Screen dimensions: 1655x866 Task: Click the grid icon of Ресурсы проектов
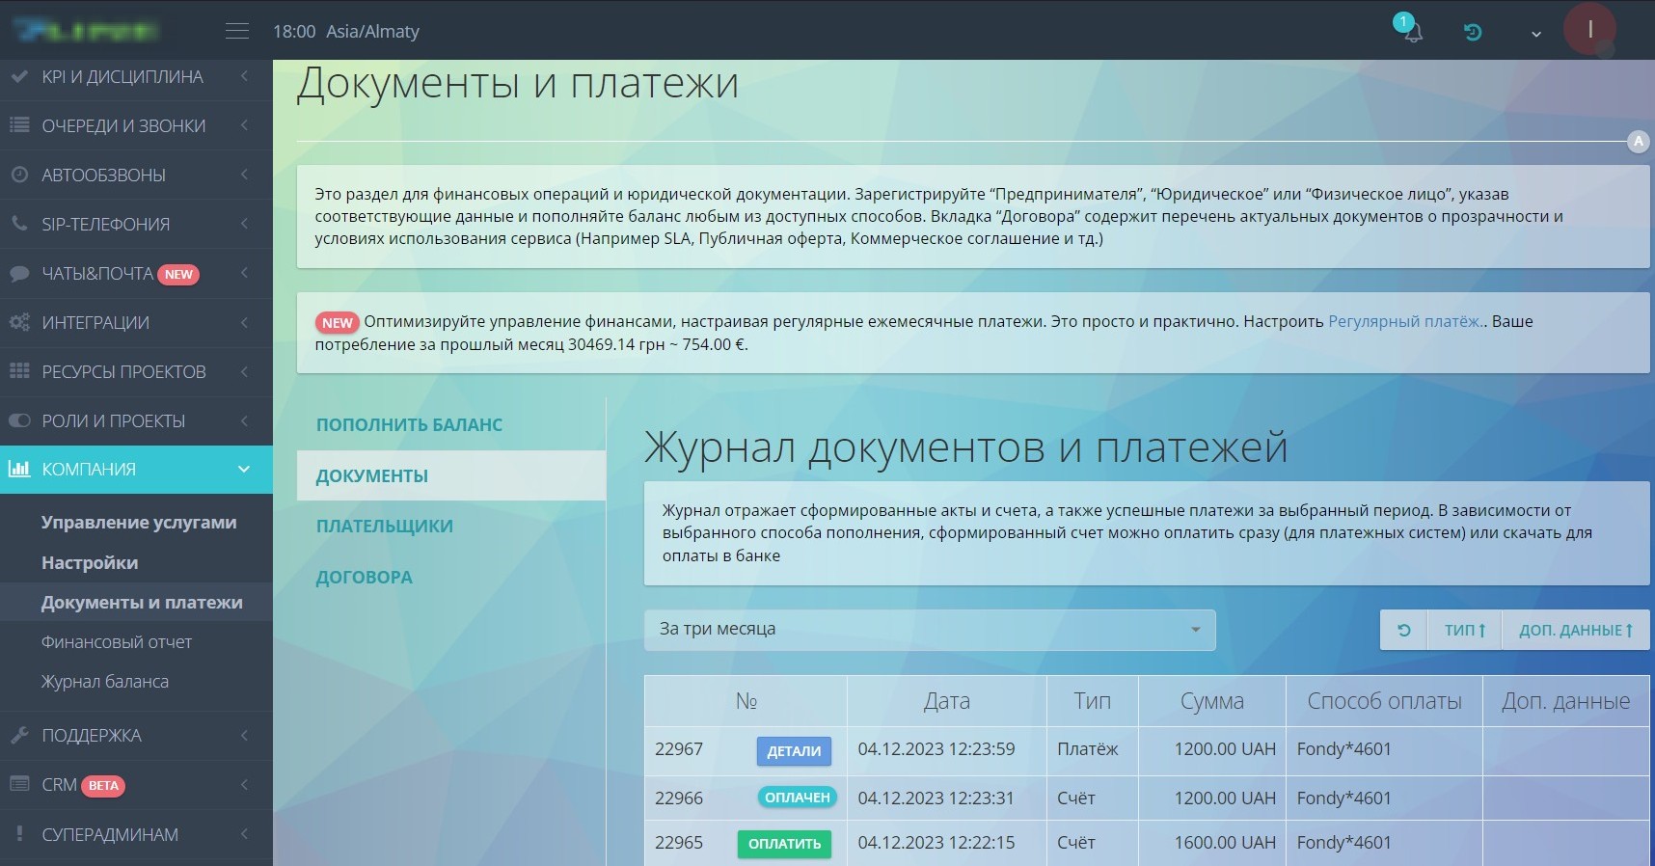point(19,371)
